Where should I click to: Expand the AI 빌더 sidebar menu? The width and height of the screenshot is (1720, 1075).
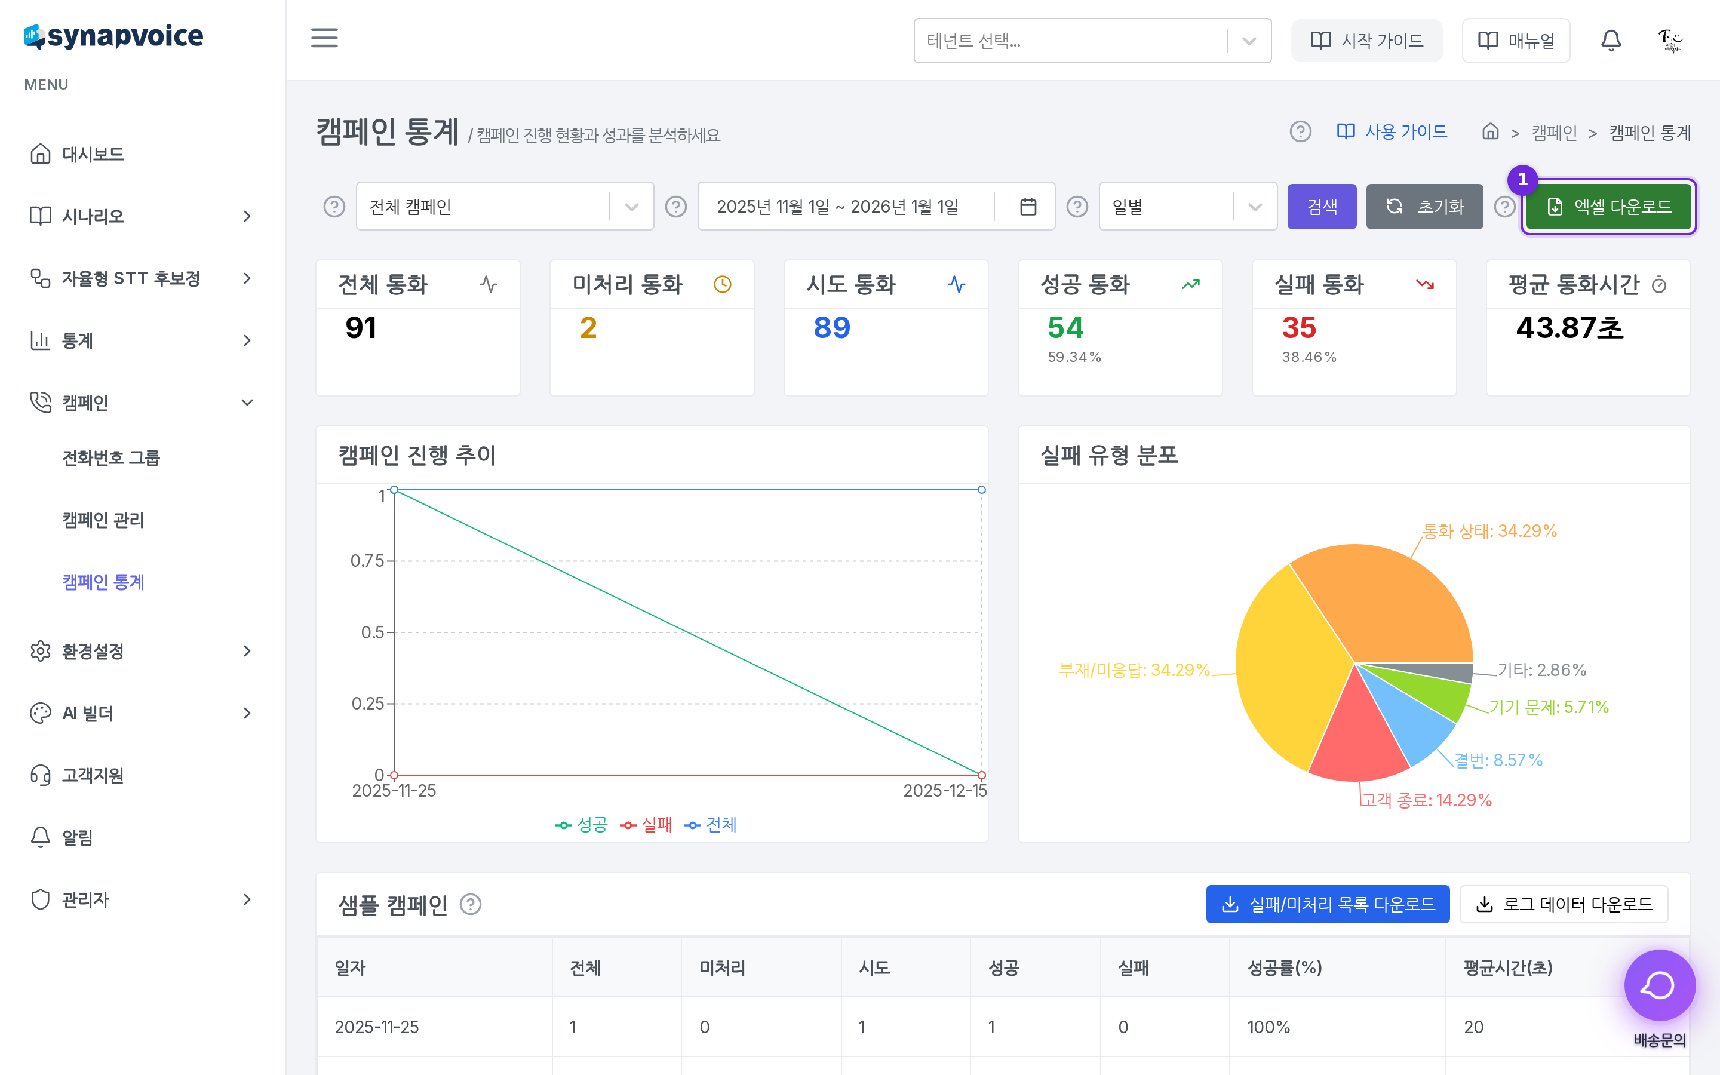pos(142,713)
